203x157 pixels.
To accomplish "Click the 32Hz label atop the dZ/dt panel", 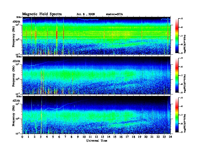I will point(19,96).
